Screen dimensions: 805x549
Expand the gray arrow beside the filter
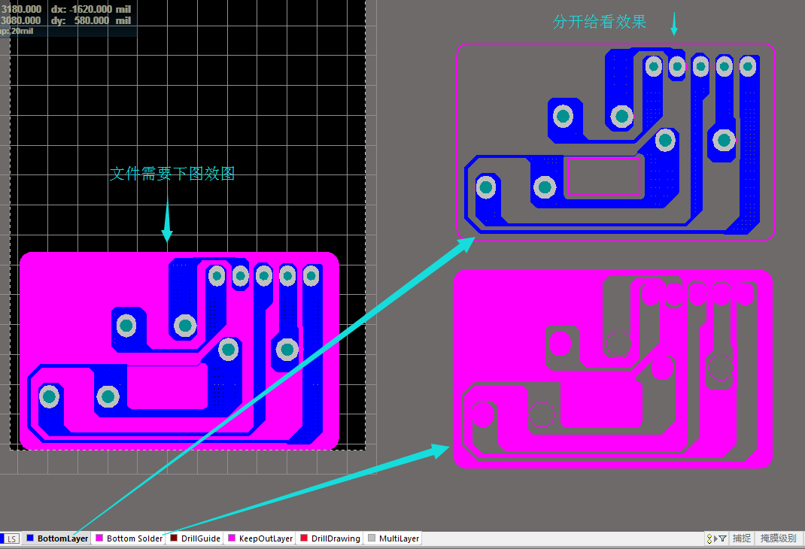(x=715, y=538)
